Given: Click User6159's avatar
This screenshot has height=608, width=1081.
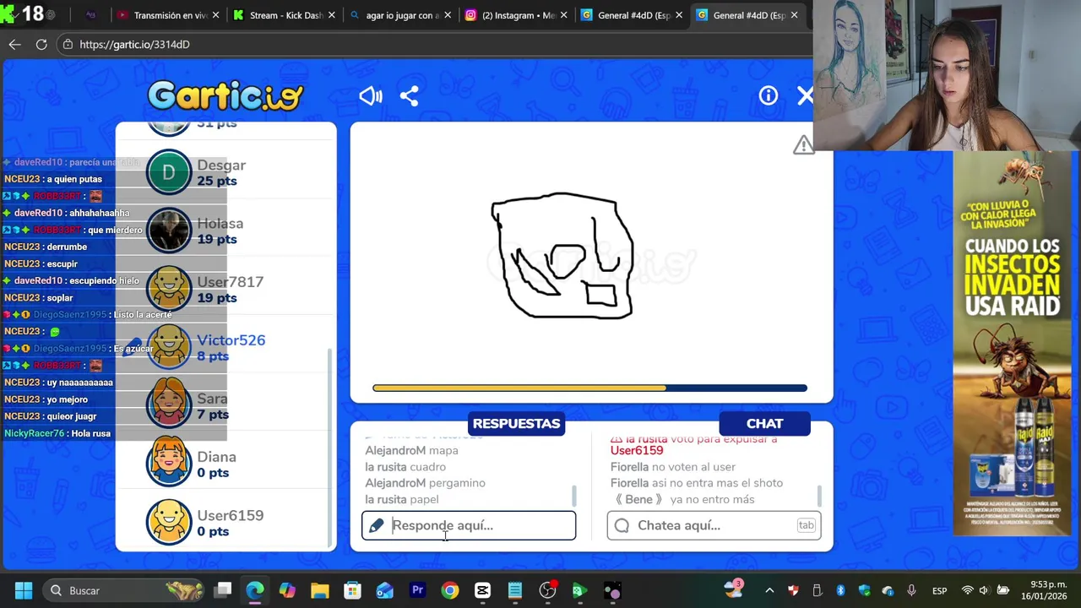Looking at the screenshot, I should click(169, 522).
